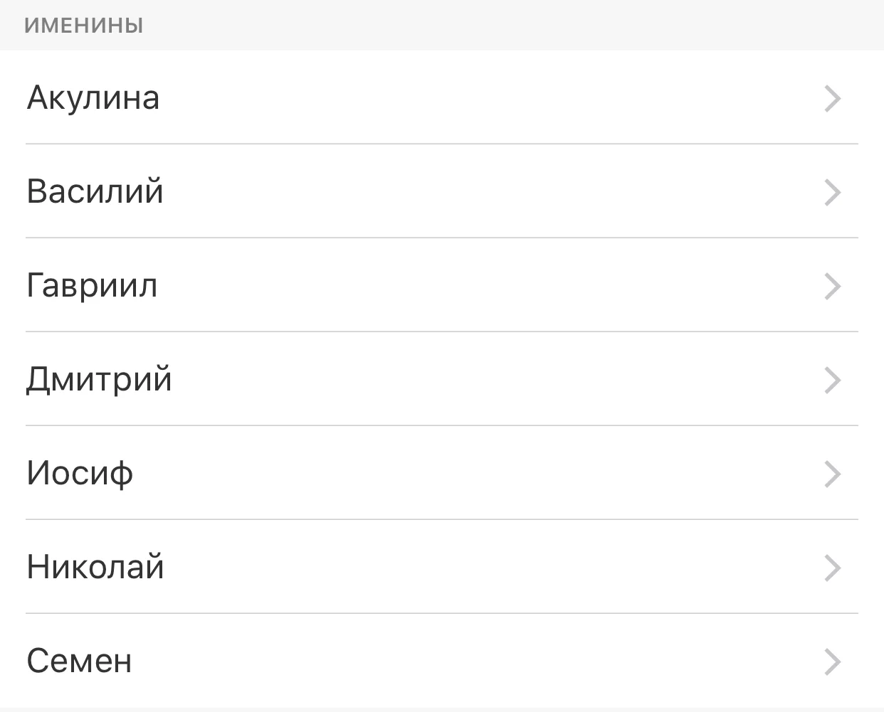
Task: Choose the Гавриил name label
Action: tap(92, 286)
